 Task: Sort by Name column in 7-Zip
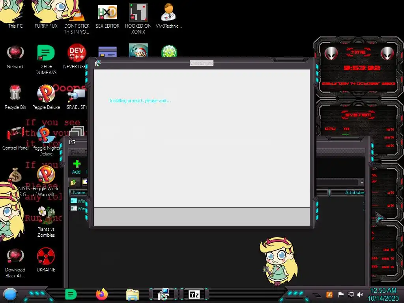[x=79, y=193]
